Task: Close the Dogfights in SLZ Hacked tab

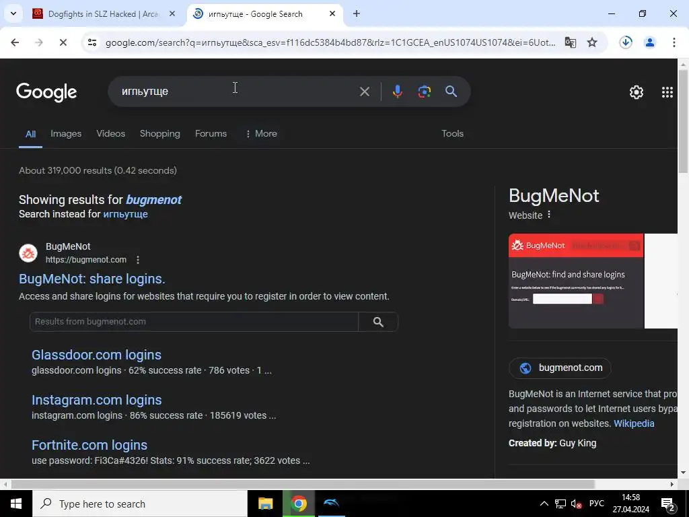Action: (x=172, y=14)
